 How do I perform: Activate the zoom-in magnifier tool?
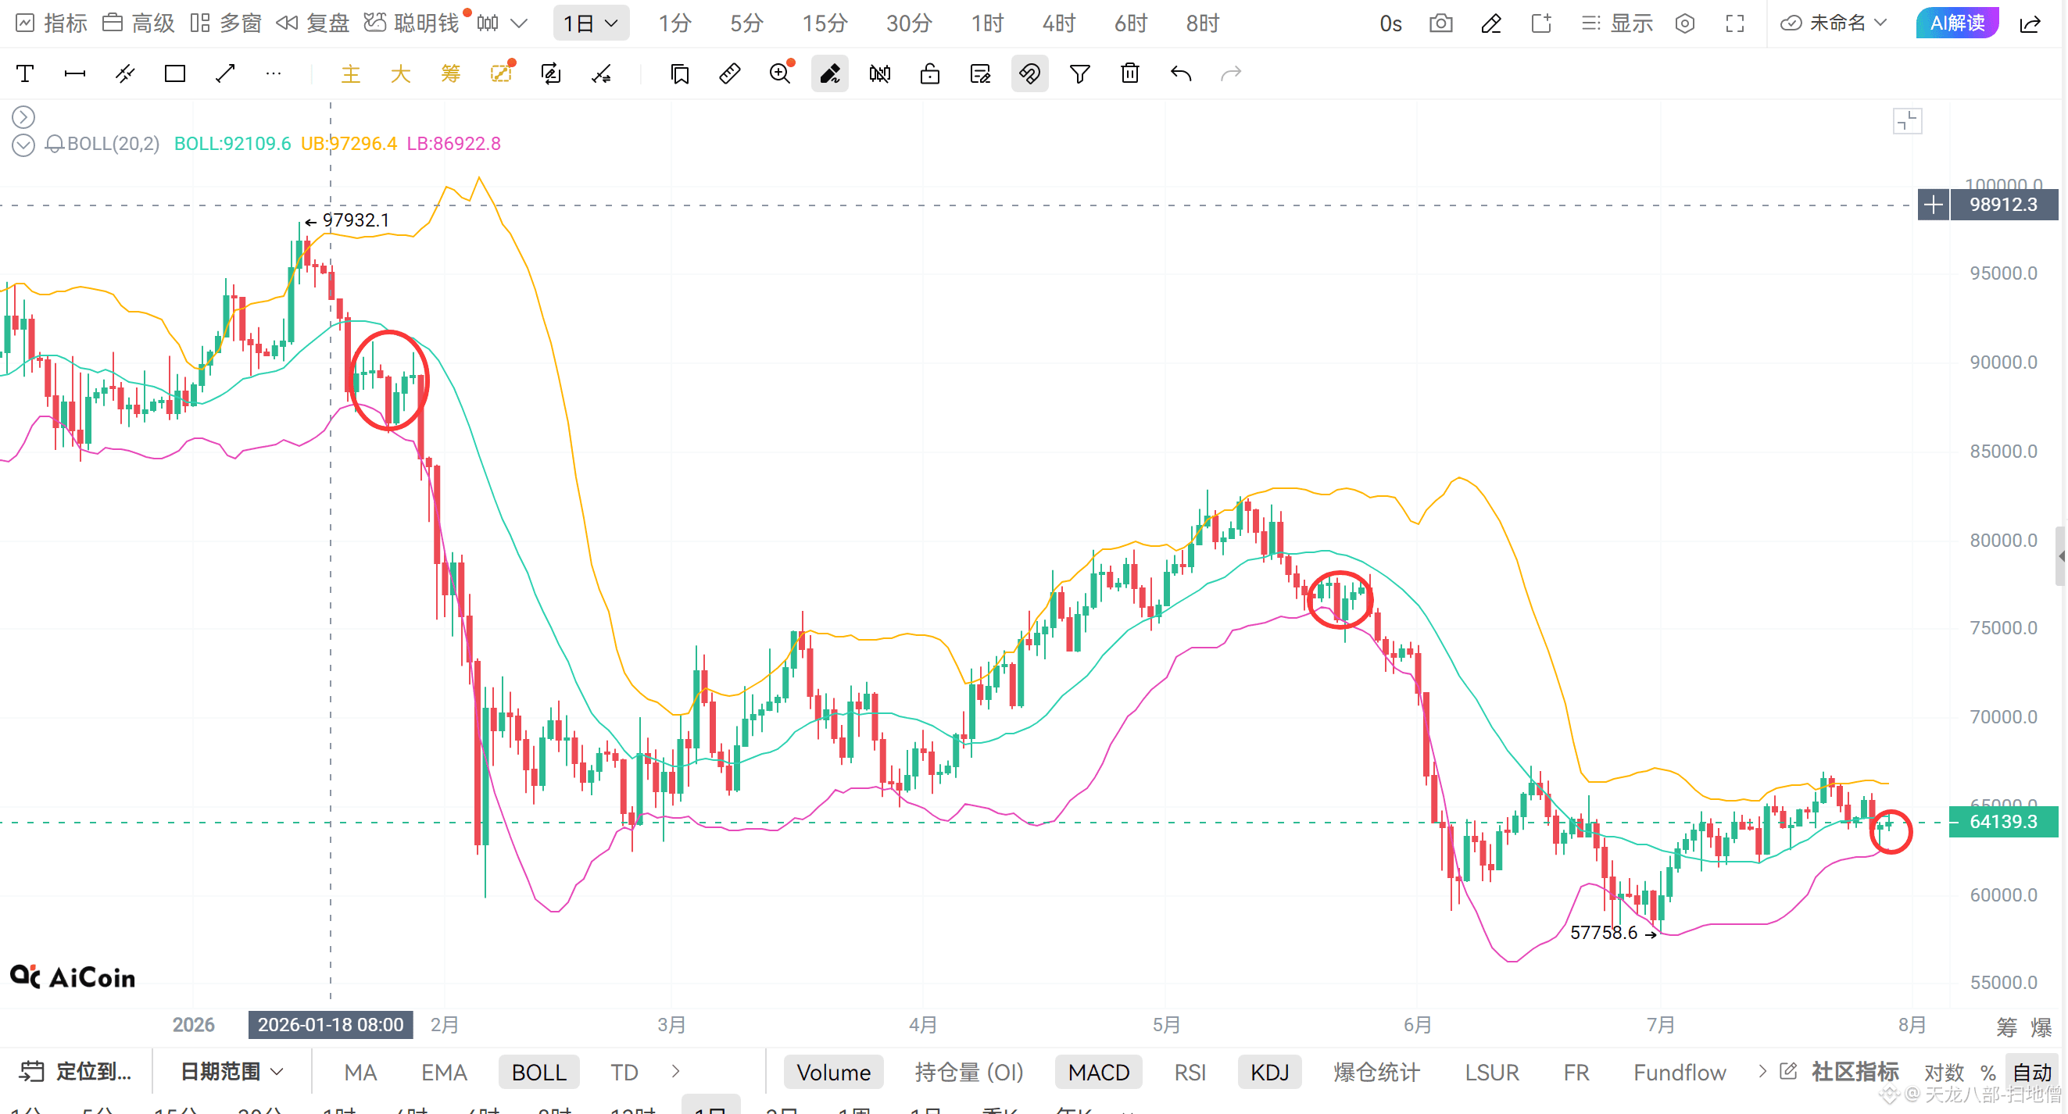coord(780,74)
